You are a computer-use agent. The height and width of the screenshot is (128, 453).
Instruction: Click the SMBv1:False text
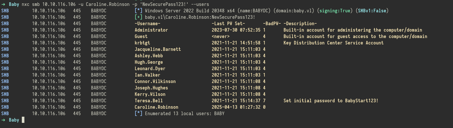(x=372, y=11)
